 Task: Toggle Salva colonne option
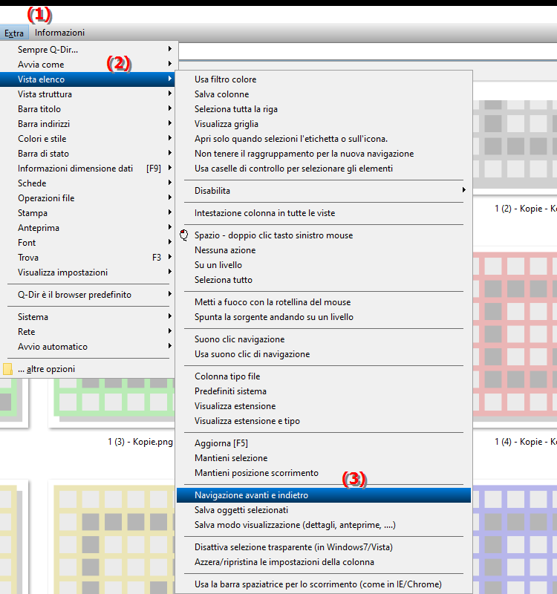(x=324, y=94)
